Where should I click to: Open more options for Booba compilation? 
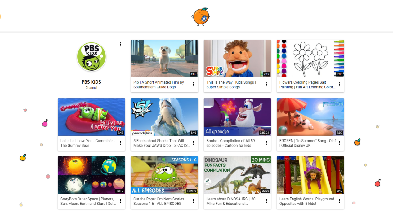tap(266, 143)
